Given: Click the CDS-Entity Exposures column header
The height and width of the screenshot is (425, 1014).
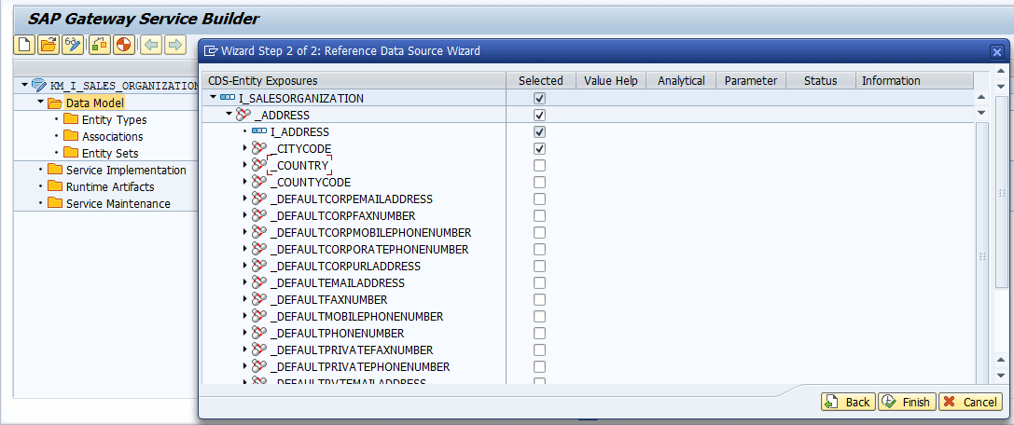Looking at the screenshot, I should point(354,81).
